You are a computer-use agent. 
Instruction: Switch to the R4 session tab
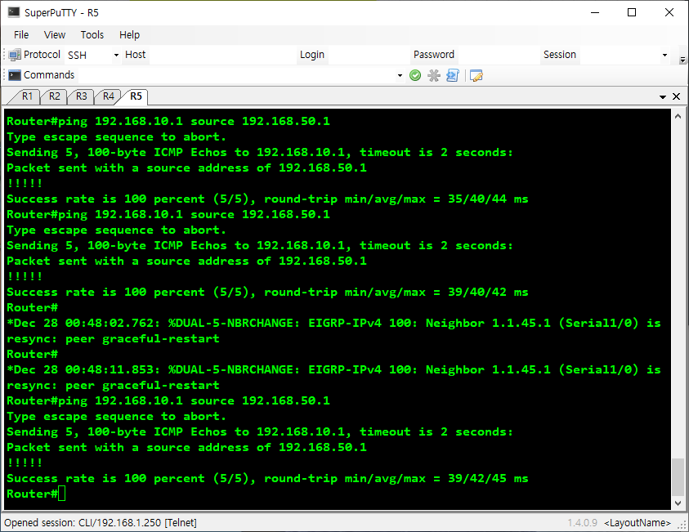tap(109, 96)
